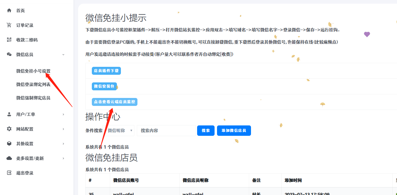This screenshot has width=397, height=195.
Task: Expand the 网站配置 submenu
Action: (x=63, y=129)
